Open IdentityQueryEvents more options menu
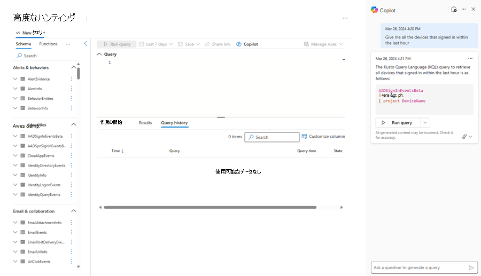 pyautogui.click(x=72, y=194)
